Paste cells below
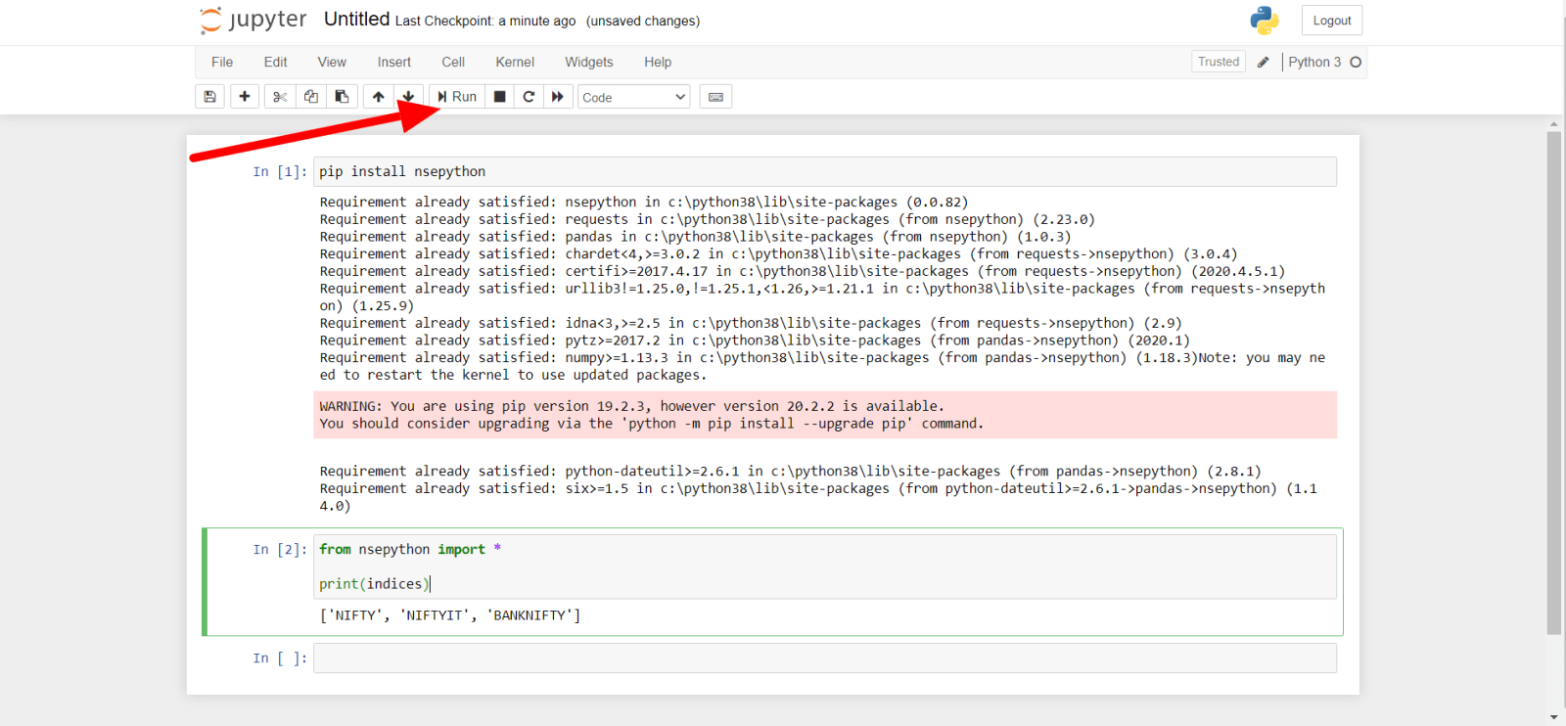 coord(342,97)
